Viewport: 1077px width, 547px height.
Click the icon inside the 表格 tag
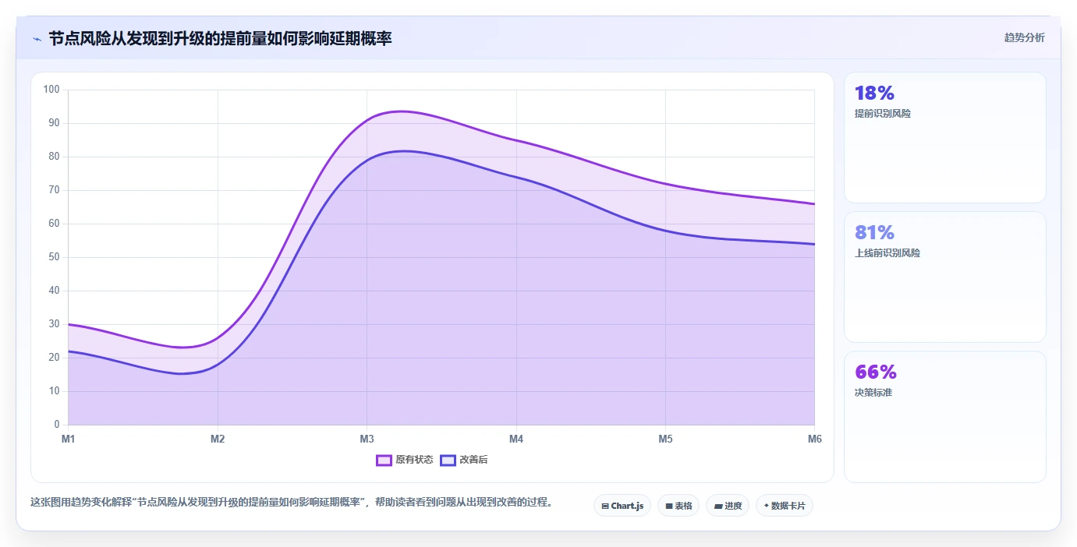coord(669,506)
